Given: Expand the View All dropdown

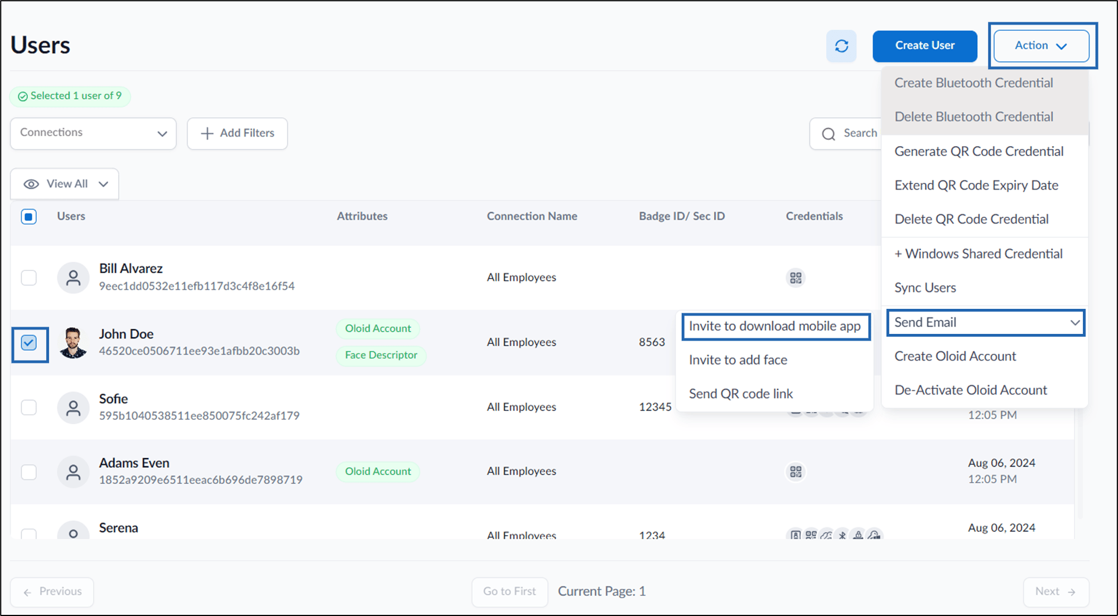Looking at the screenshot, I should 65,184.
